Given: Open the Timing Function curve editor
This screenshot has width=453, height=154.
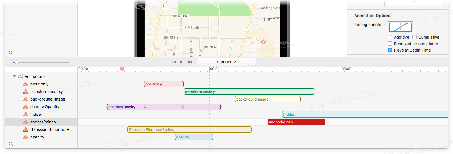Looking at the screenshot, I should [x=400, y=27].
